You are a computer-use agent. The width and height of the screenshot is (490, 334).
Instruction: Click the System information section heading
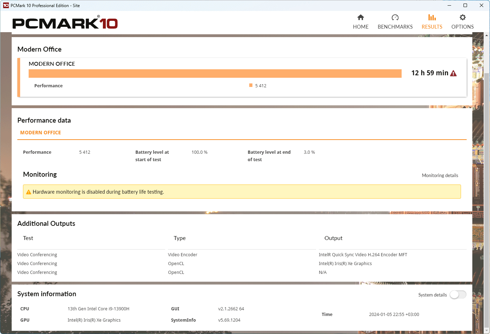(x=47, y=294)
